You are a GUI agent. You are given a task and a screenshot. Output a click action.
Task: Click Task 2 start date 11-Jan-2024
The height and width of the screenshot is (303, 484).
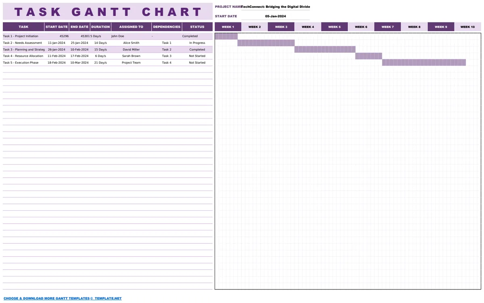[56, 43]
